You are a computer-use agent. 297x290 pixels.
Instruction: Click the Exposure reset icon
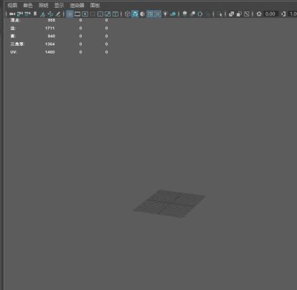pos(259,14)
